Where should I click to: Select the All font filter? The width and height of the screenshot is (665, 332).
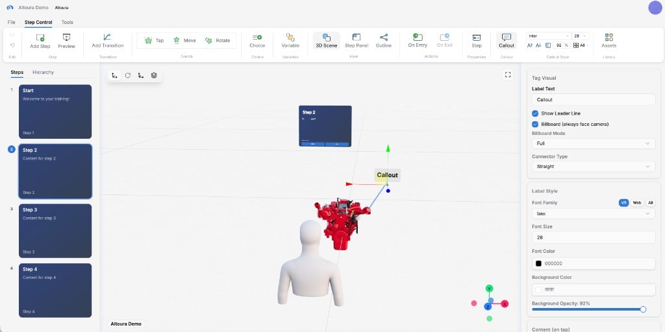pos(650,203)
